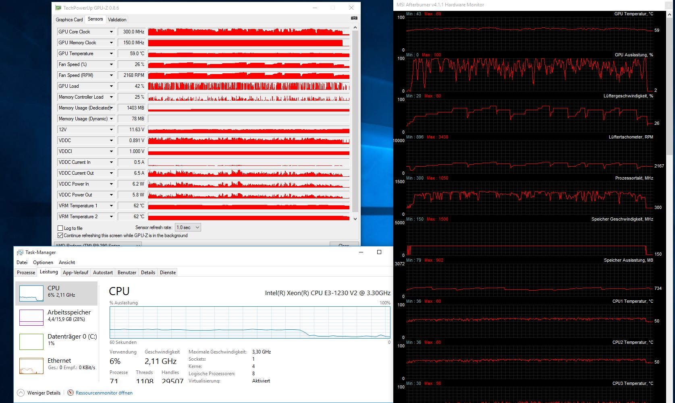The height and width of the screenshot is (403, 675).
Task: Open the Autostart tab
Action: [103, 273]
